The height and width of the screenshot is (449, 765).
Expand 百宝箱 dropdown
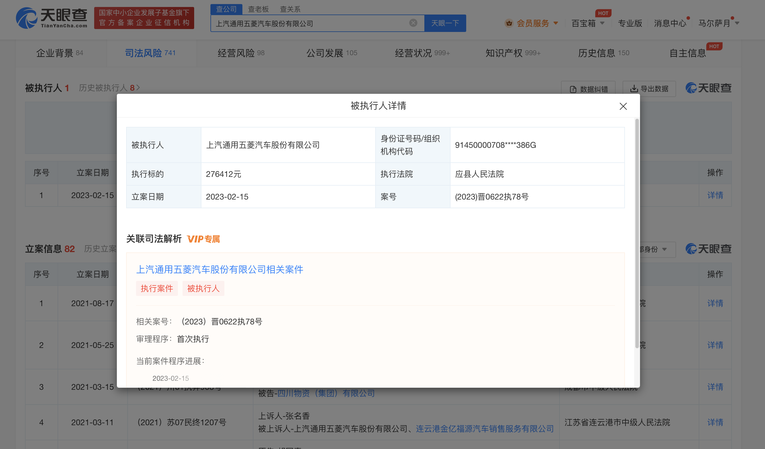pyautogui.click(x=602, y=23)
